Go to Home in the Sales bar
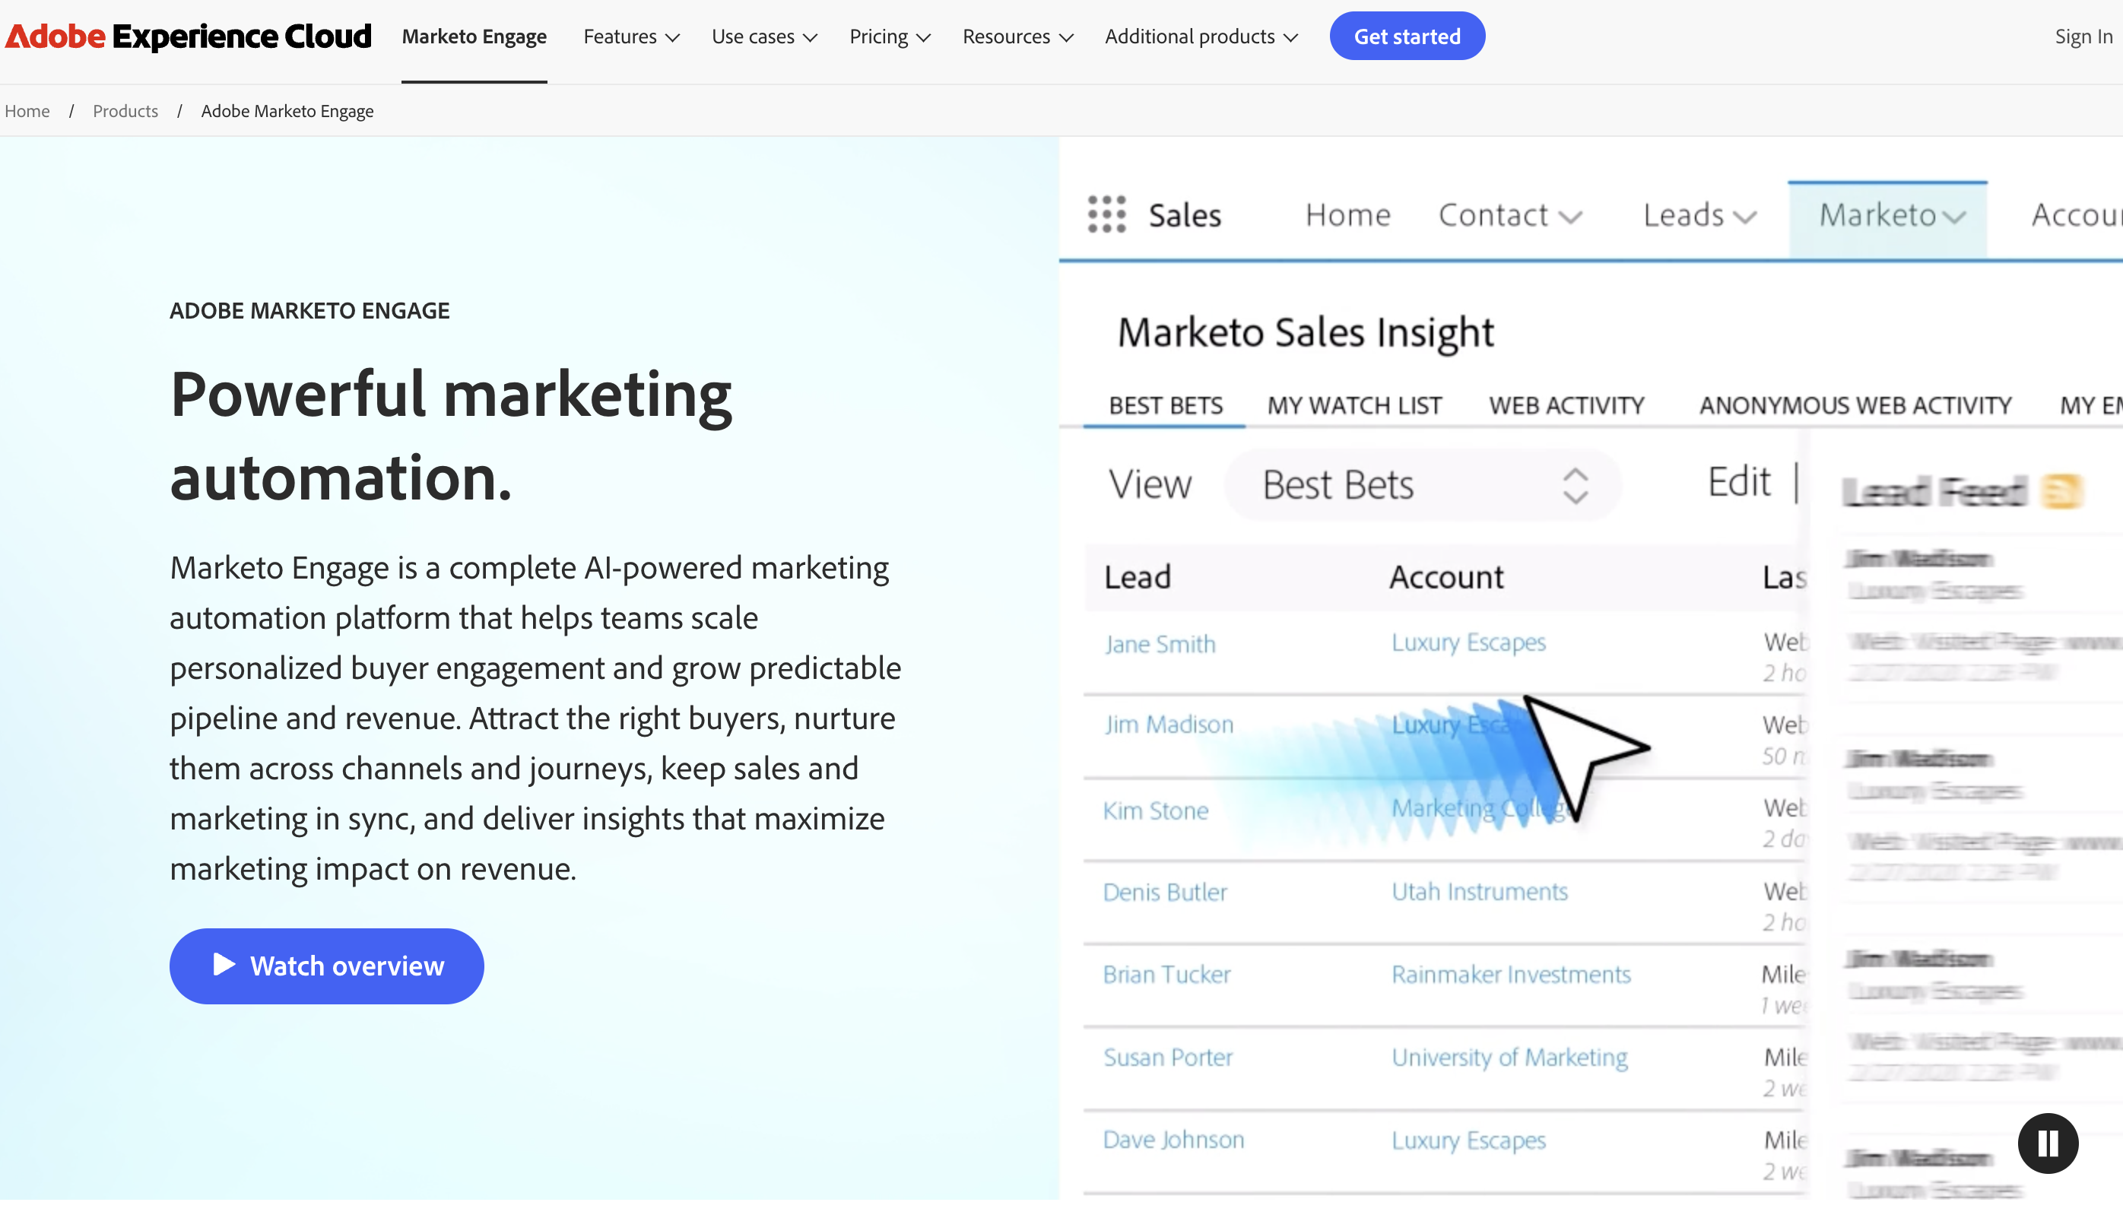2123x1218 pixels. (1347, 216)
